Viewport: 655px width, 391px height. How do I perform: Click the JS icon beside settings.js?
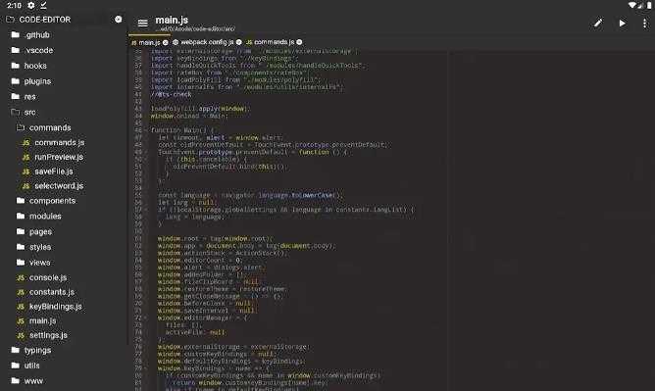point(21,335)
